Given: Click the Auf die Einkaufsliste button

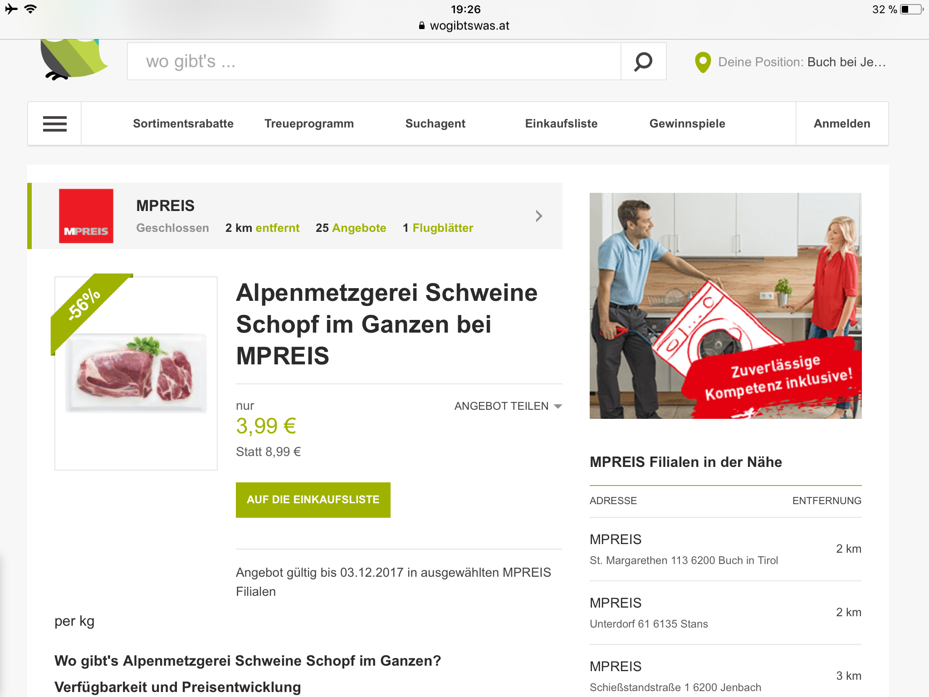Looking at the screenshot, I should coord(313,500).
